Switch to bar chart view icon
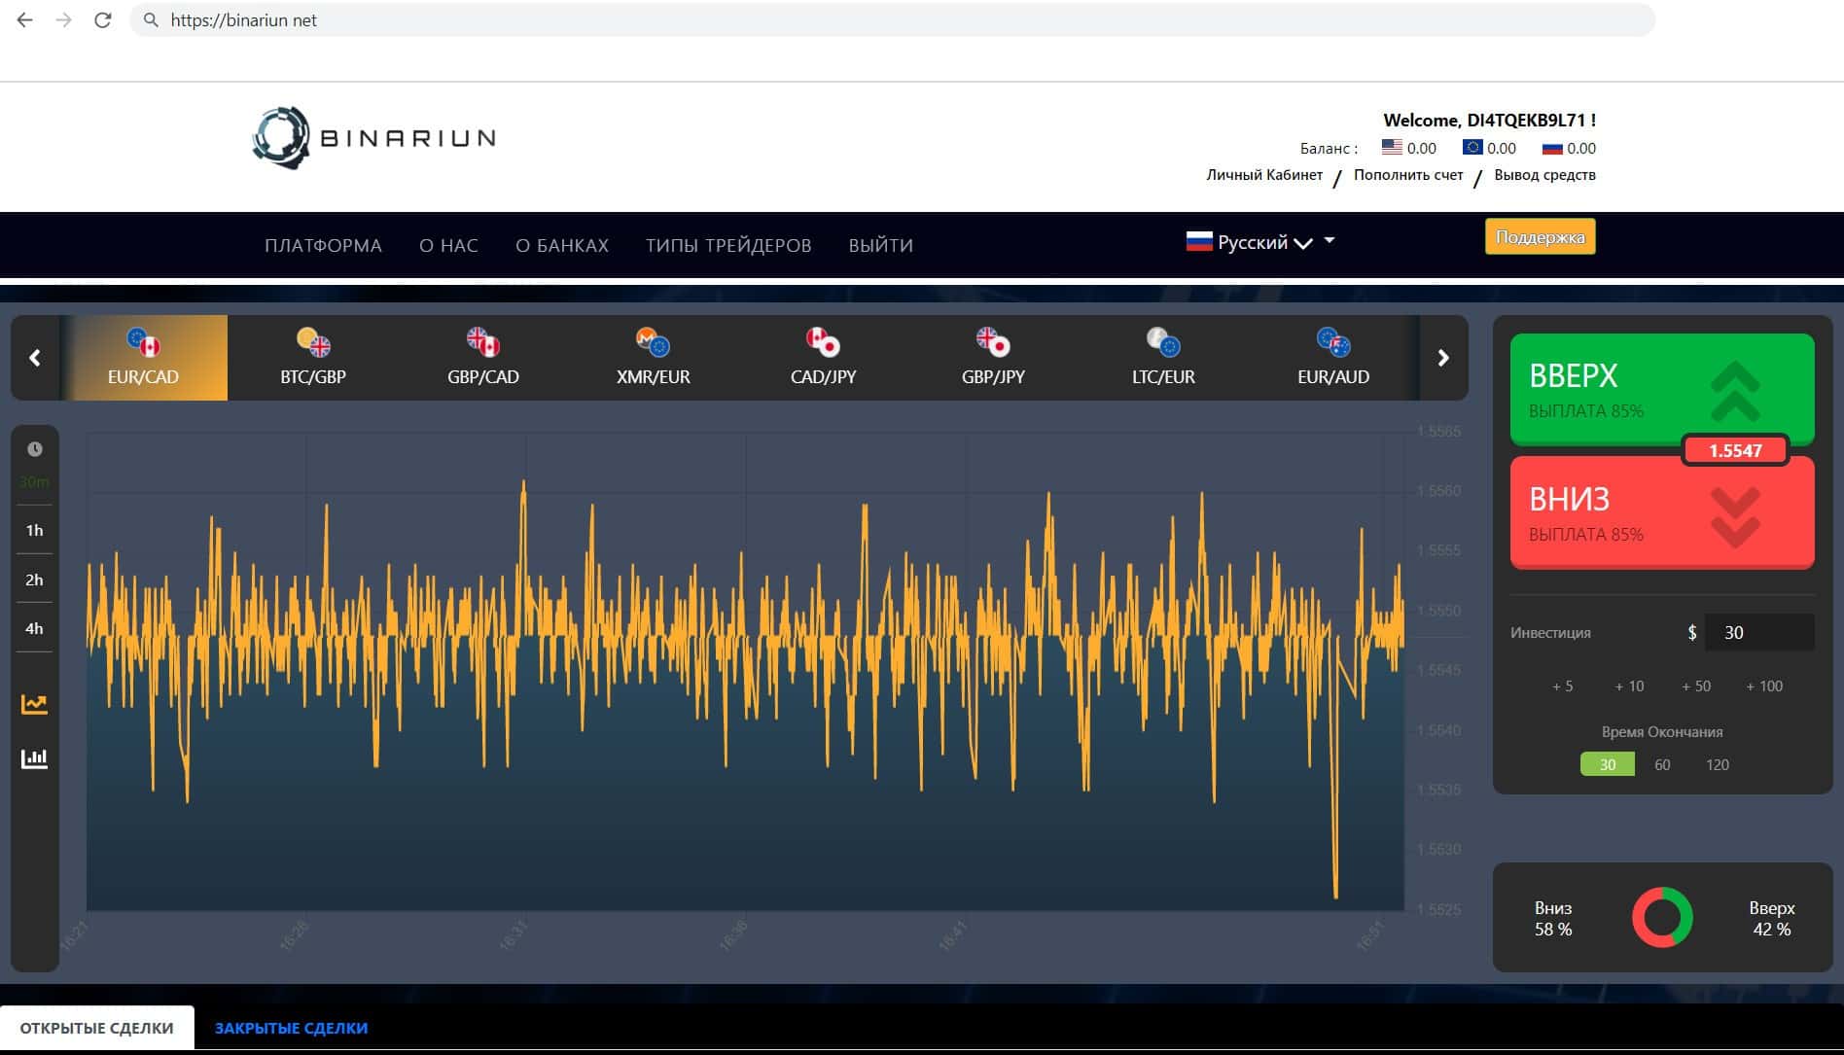The width and height of the screenshot is (1844, 1055). click(x=34, y=758)
